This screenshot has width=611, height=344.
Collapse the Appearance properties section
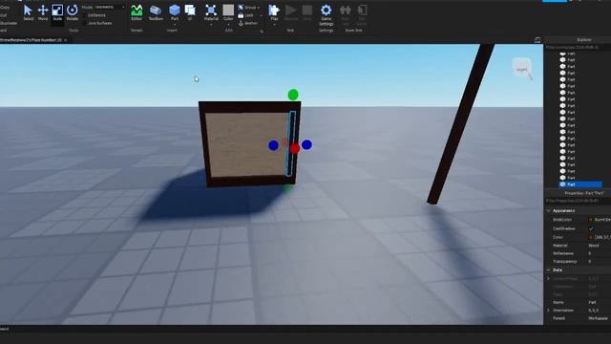click(548, 210)
